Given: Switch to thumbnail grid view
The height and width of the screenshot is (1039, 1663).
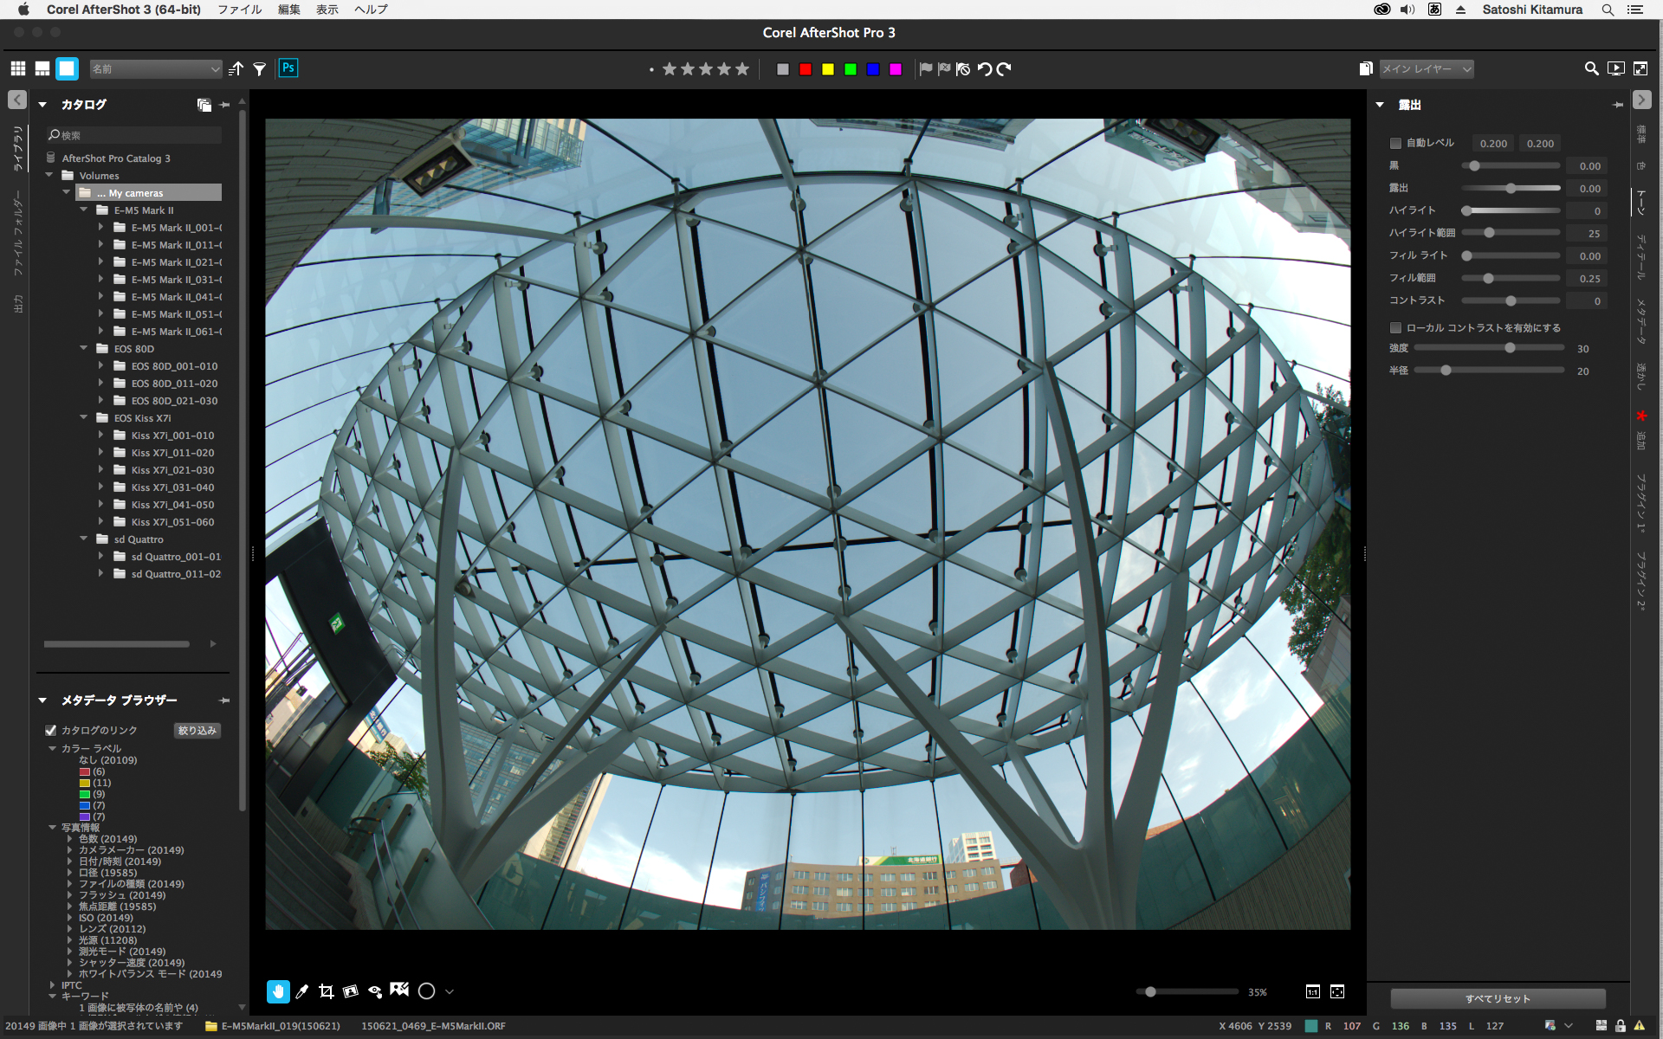Looking at the screenshot, I should (18, 68).
